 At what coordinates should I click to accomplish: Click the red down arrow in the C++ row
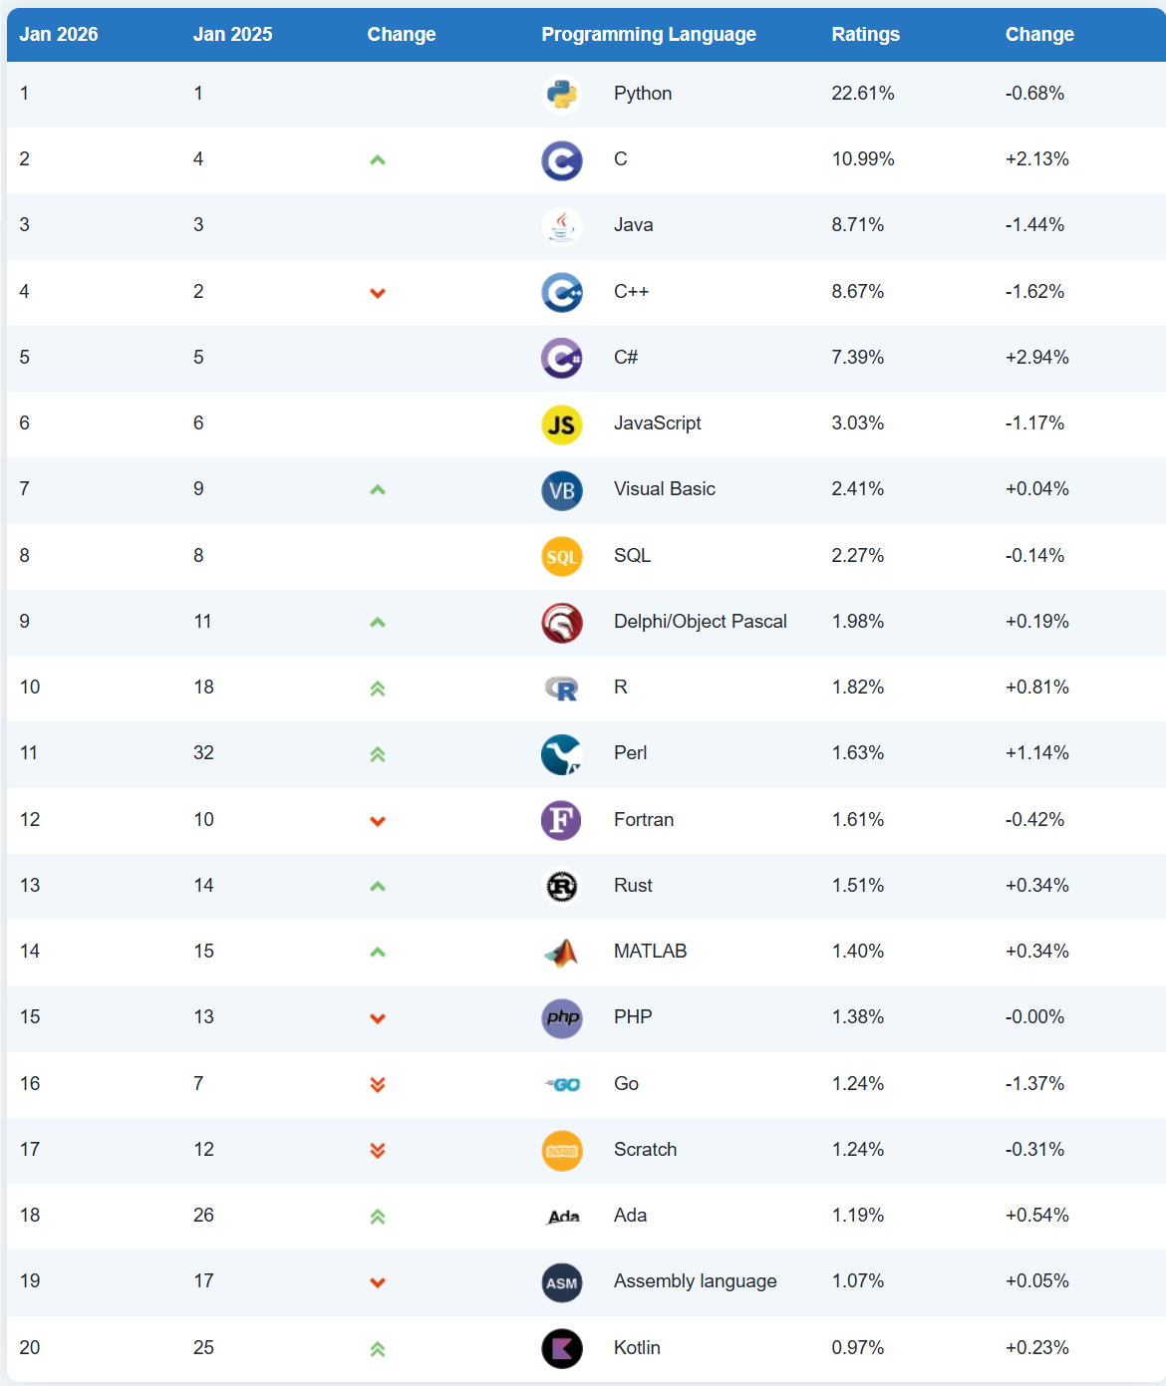click(x=378, y=293)
